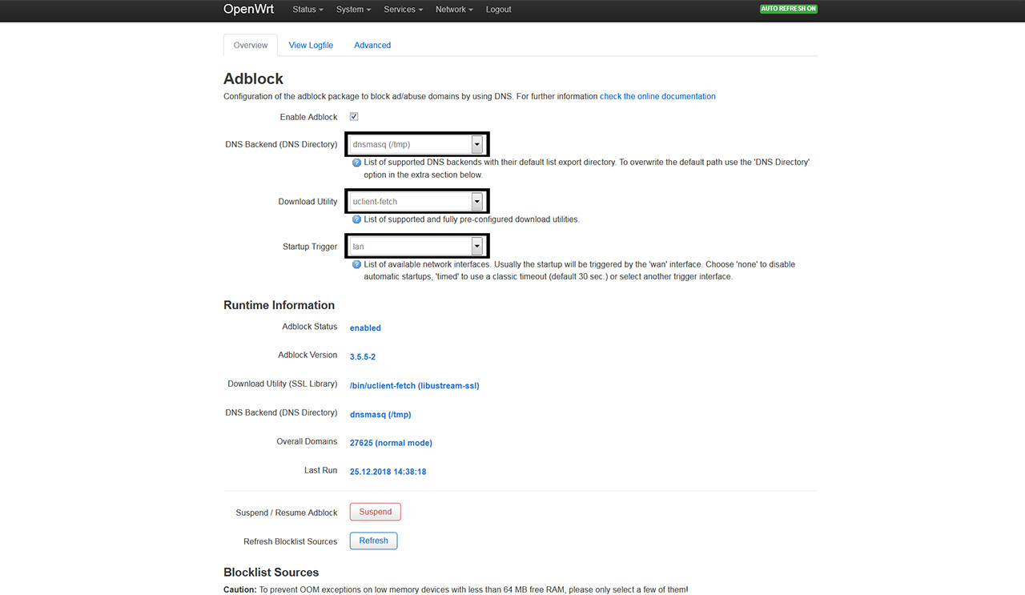Click the 'enabled' Adblock Status value

click(365, 328)
